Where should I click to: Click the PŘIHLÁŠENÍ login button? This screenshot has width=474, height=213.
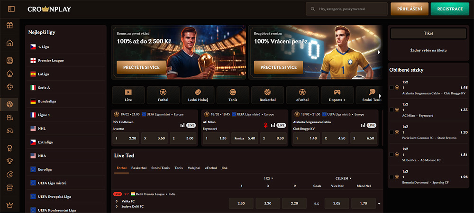[410, 9]
